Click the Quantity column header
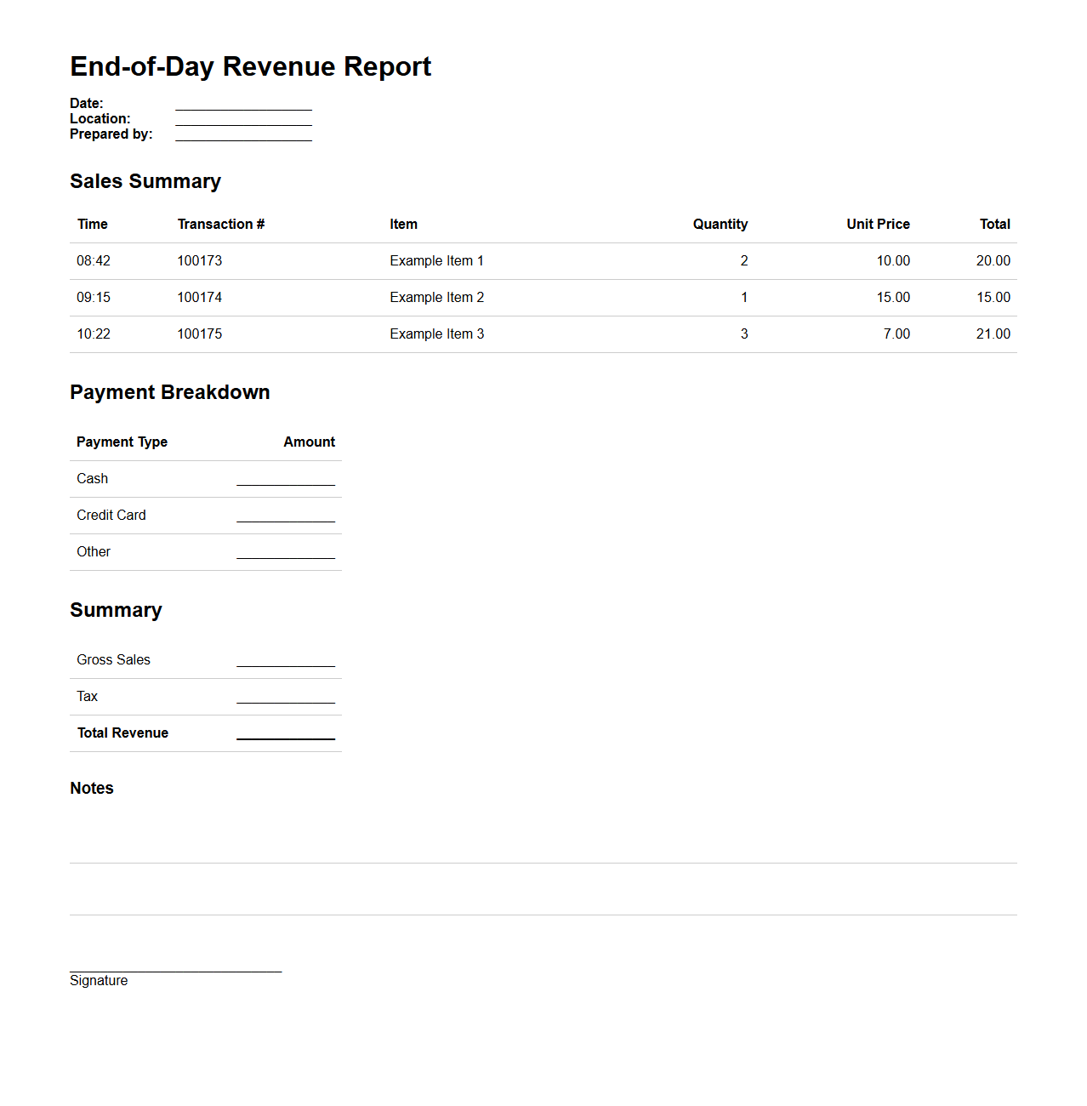The width and height of the screenshot is (1087, 1106). [720, 224]
